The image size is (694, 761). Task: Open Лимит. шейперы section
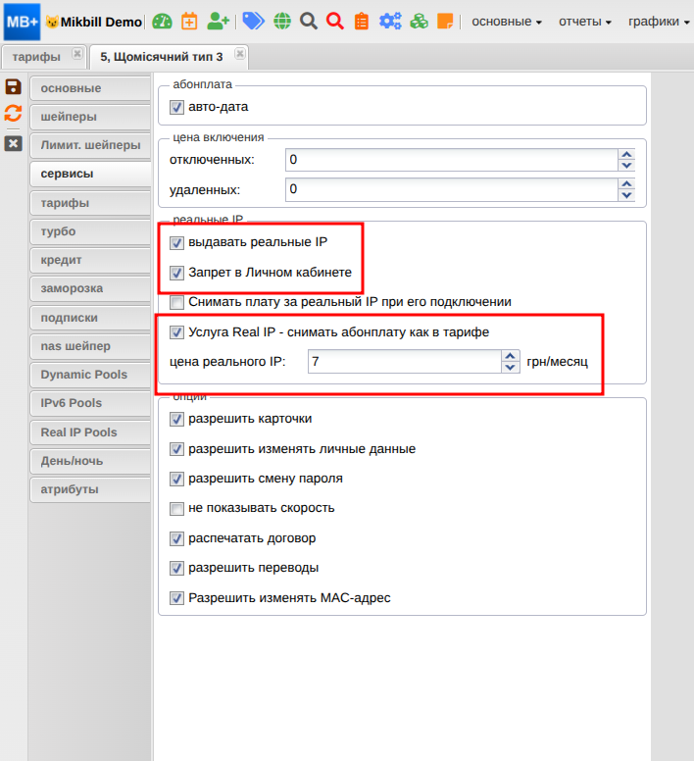90,145
